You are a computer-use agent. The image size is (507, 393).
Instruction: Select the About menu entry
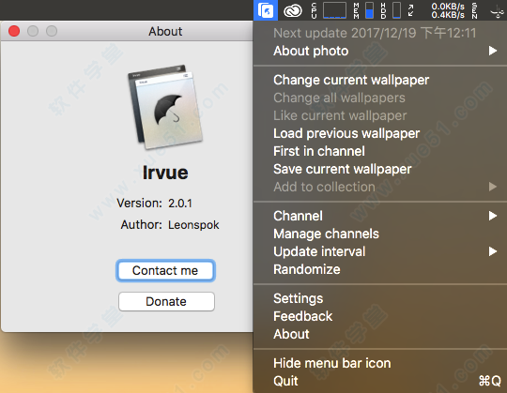(x=291, y=334)
